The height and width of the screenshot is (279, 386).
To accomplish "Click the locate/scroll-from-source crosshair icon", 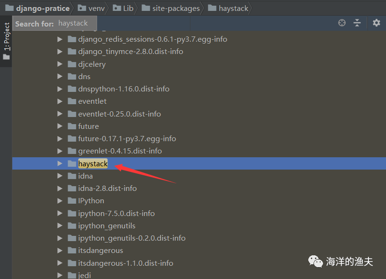I will click(x=341, y=23).
